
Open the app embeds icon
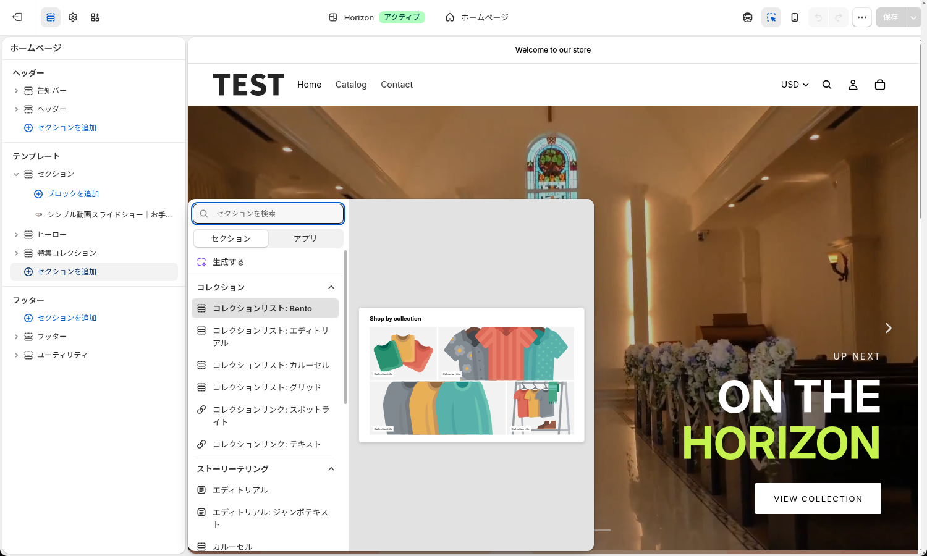pos(95,17)
